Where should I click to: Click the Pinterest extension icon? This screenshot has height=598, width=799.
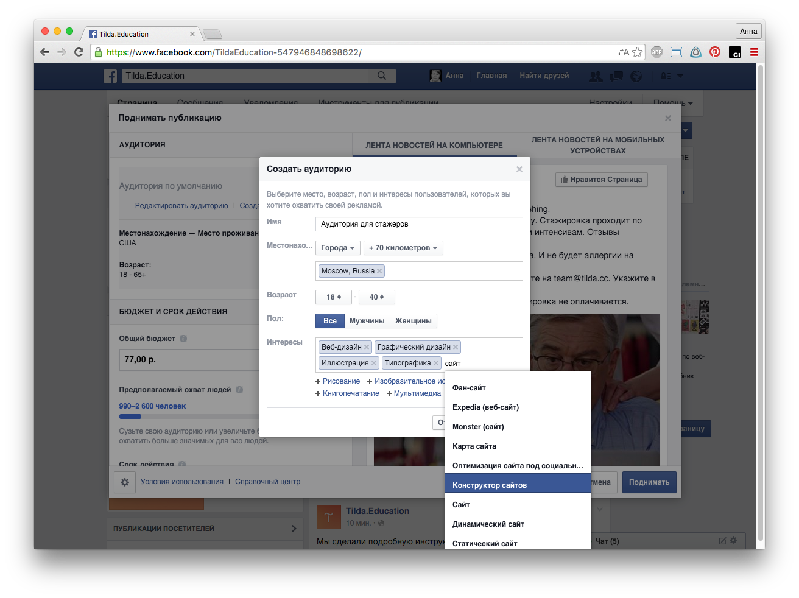[715, 52]
